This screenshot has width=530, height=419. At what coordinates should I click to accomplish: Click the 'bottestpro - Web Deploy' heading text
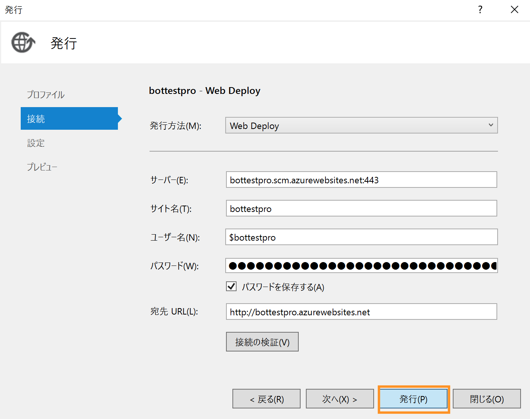coord(205,91)
